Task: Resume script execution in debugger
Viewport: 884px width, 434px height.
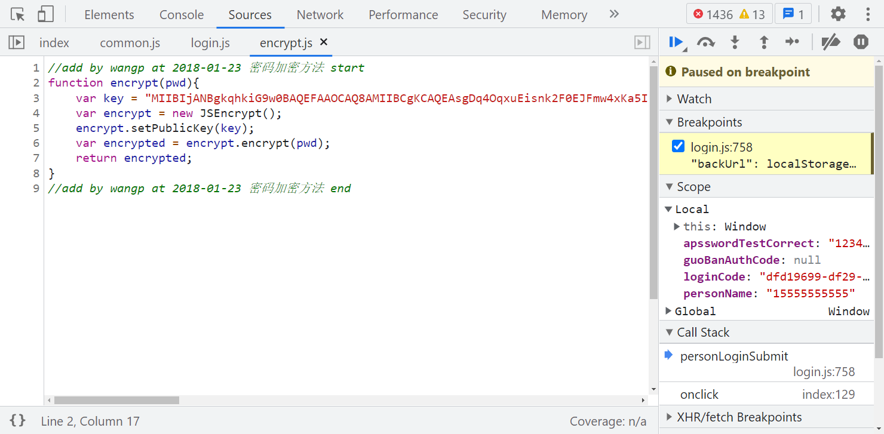Action: tap(676, 42)
